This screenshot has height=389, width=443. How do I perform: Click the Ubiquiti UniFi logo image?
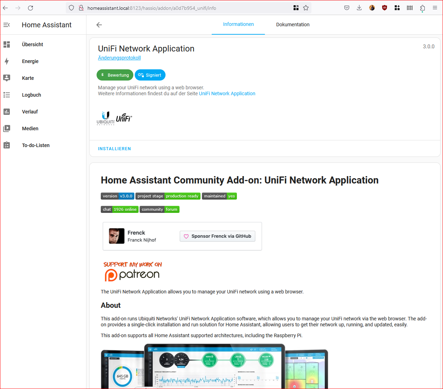114,118
